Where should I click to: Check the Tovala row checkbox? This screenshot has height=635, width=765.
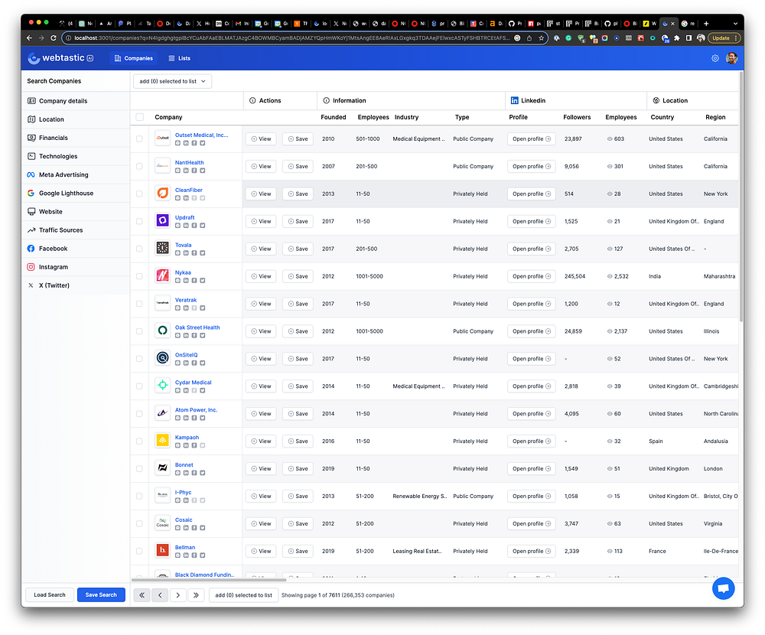[139, 249]
